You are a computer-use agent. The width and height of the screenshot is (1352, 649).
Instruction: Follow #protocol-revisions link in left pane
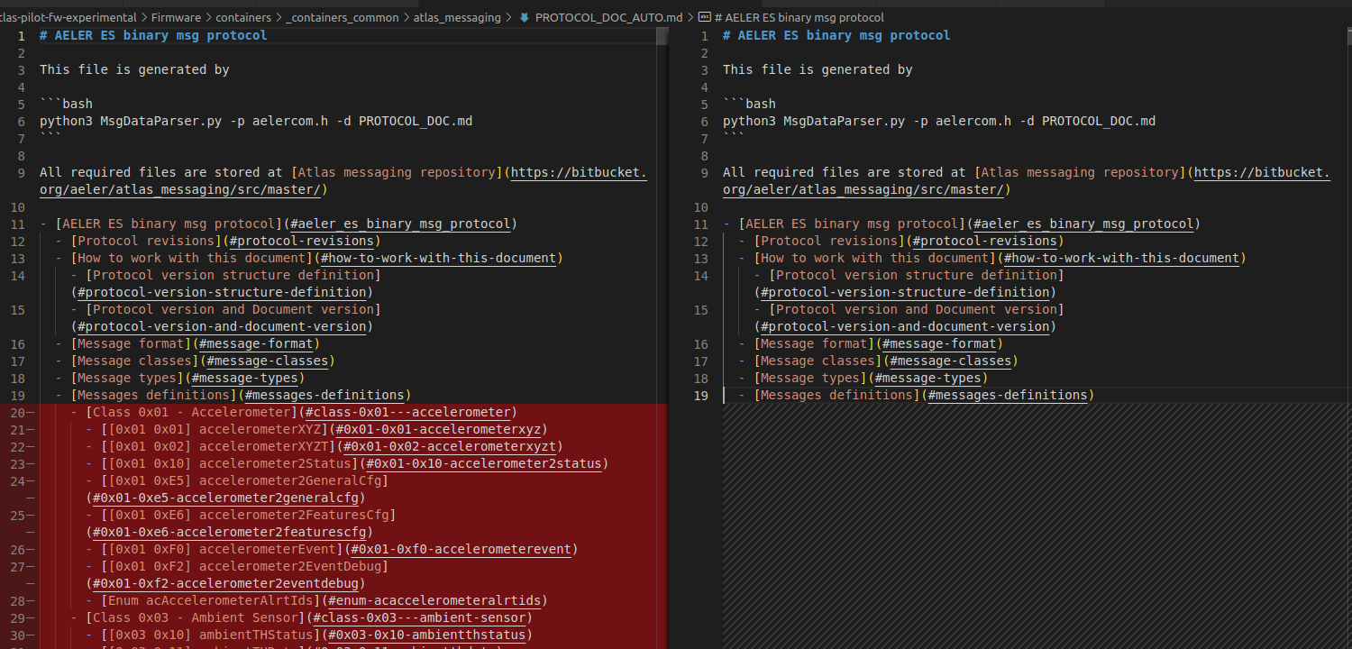pos(302,241)
